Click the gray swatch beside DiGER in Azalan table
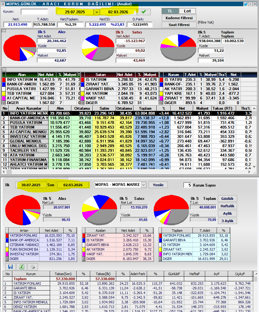259x312 pixels. [x=84, y=259]
